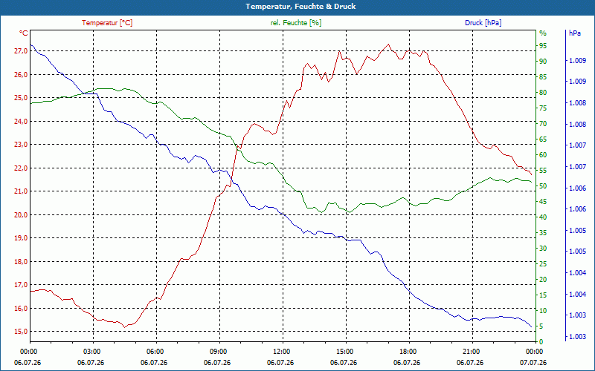Click the green "10" humidity axis value
Image resolution: width=595 pixels, height=371 pixels.
coord(543,311)
